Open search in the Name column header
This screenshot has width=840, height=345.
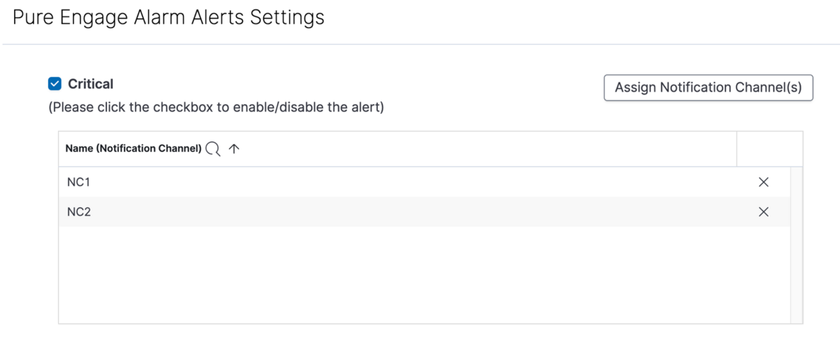(213, 148)
